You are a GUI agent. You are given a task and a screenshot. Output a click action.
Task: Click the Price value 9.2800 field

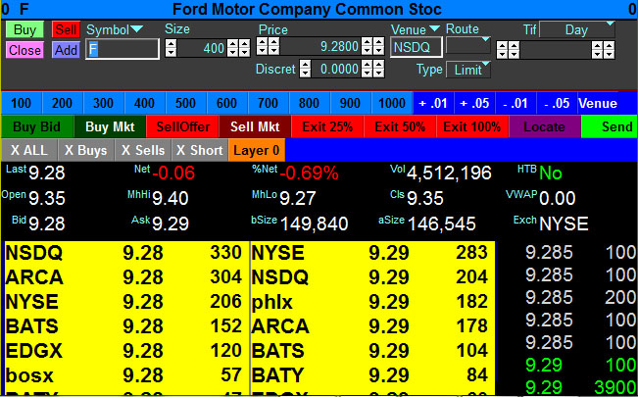(320, 46)
